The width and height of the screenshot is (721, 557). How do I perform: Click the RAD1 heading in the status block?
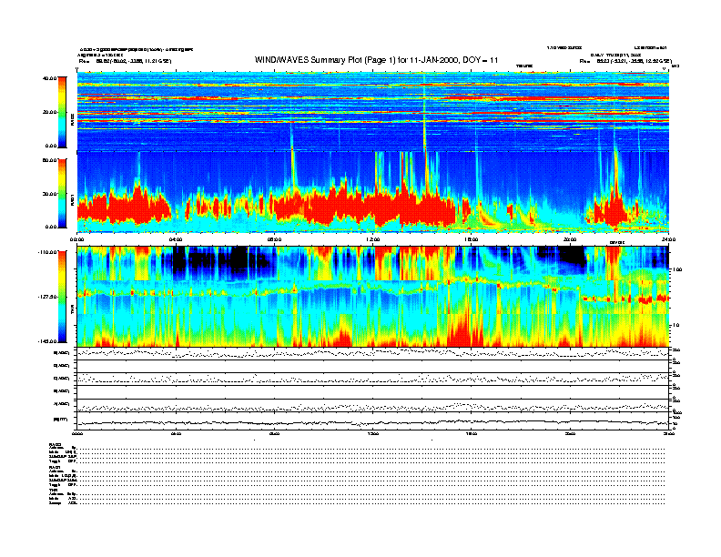55,467
